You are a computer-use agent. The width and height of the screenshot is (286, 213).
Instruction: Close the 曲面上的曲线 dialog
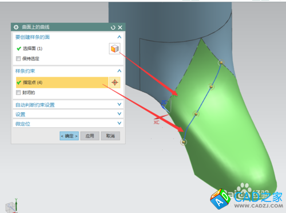coord(120,27)
